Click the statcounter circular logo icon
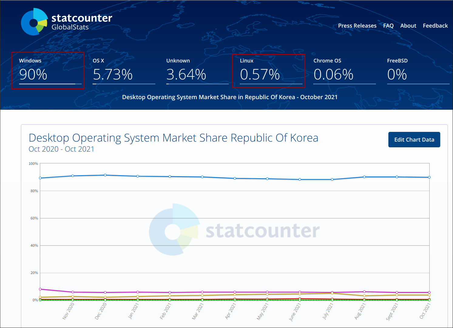 [34, 22]
